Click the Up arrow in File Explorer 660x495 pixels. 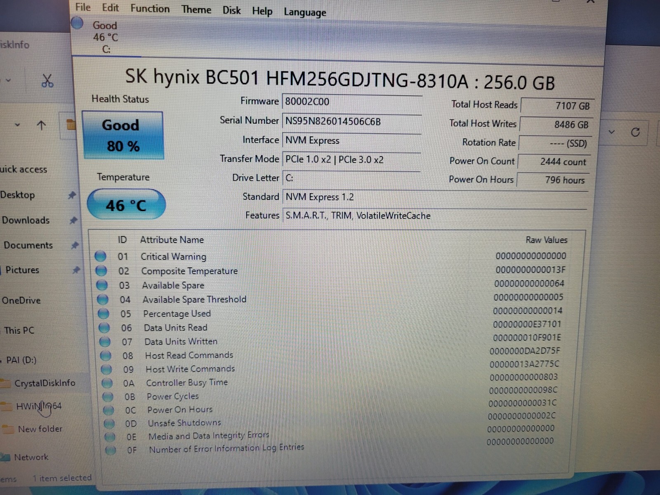tap(41, 125)
